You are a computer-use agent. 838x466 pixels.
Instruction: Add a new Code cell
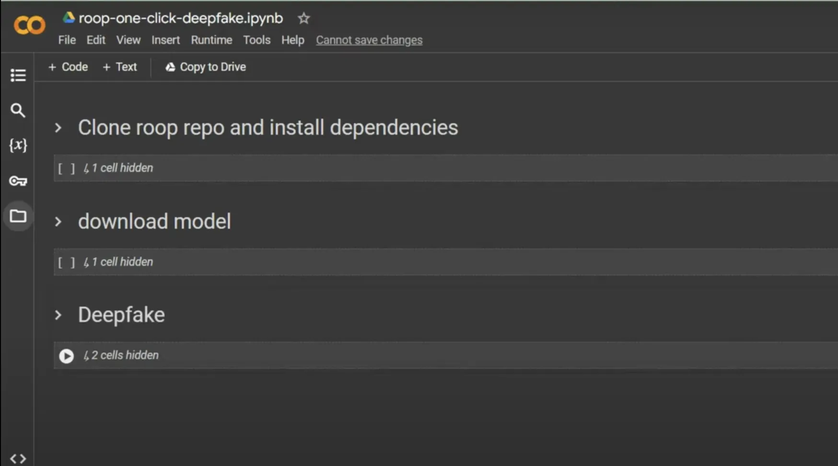coord(68,67)
